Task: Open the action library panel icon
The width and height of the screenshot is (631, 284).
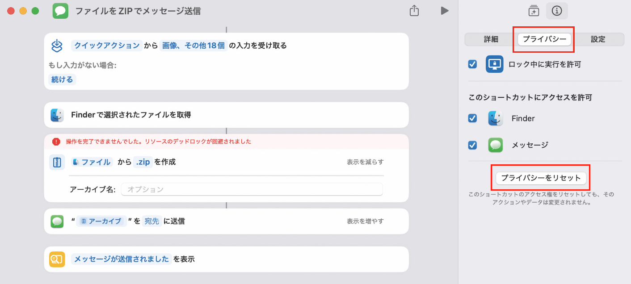Action: 534,11
